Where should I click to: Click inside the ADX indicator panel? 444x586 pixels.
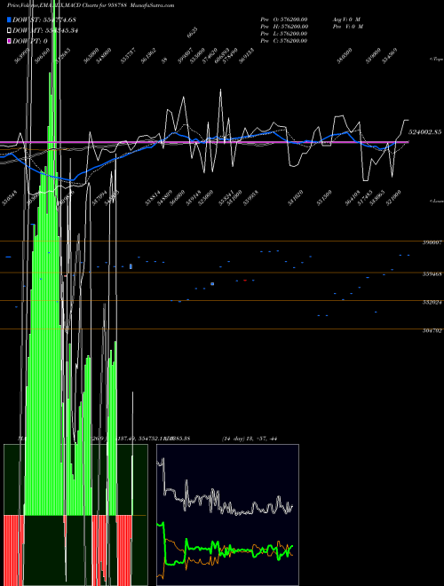227,515
